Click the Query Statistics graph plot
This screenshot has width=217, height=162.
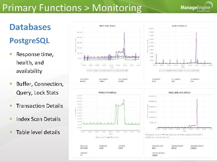pyautogui.click(x=183, y=46)
